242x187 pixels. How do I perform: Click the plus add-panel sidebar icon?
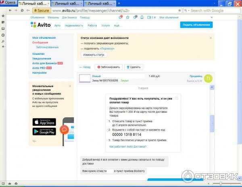(3, 47)
